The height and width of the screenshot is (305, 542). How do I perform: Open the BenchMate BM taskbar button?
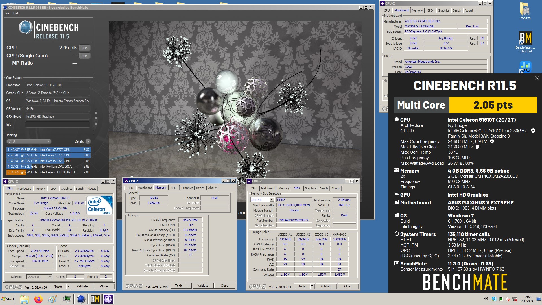coord(95,299)
